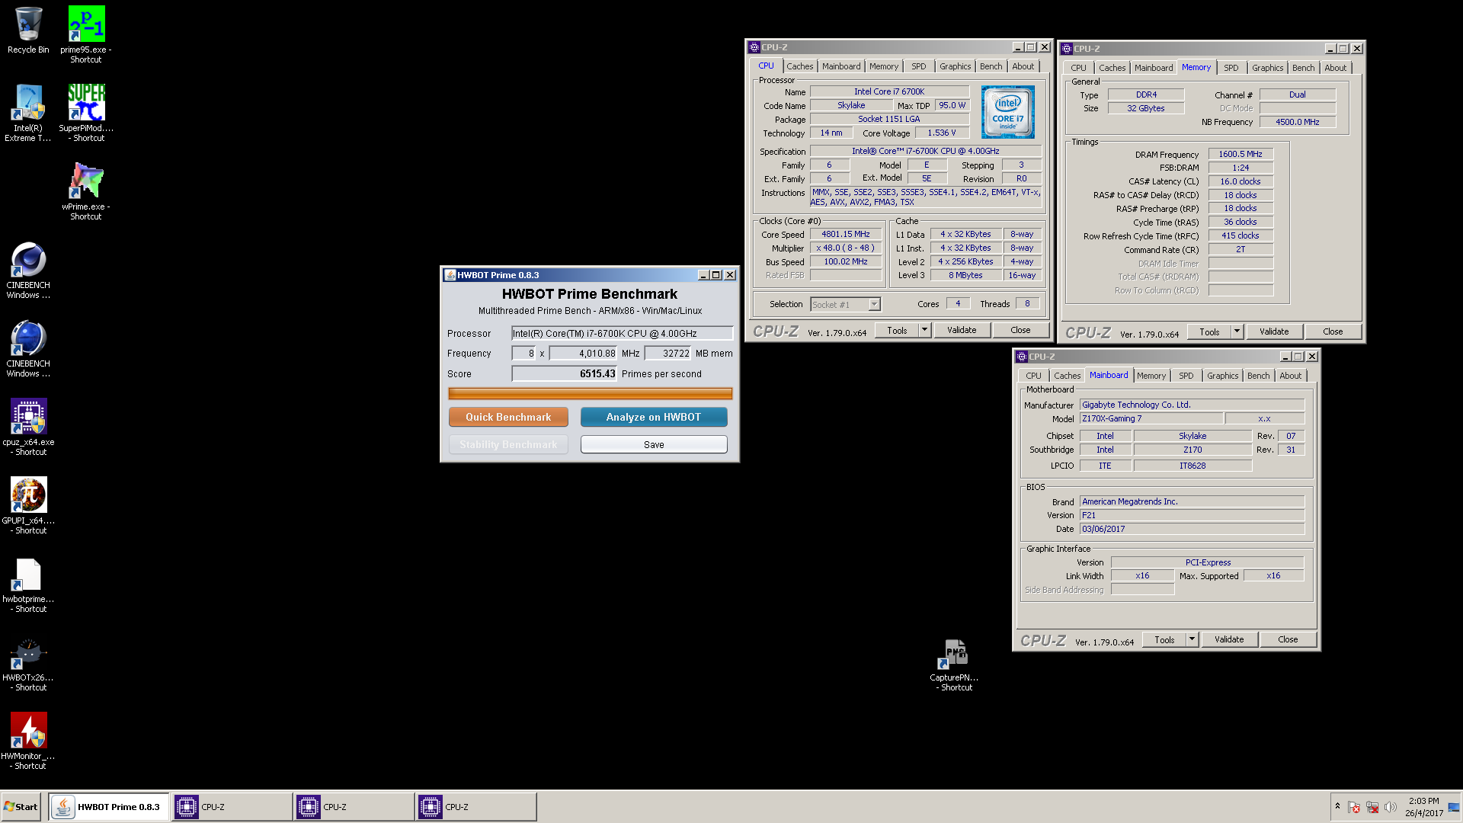Click the network tray icon with red X
This screenshot has height=823, width=1463.
pos(1372,807)
